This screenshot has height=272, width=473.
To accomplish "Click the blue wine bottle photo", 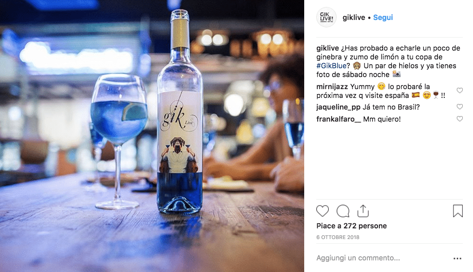I will click(x=152, y=136).
